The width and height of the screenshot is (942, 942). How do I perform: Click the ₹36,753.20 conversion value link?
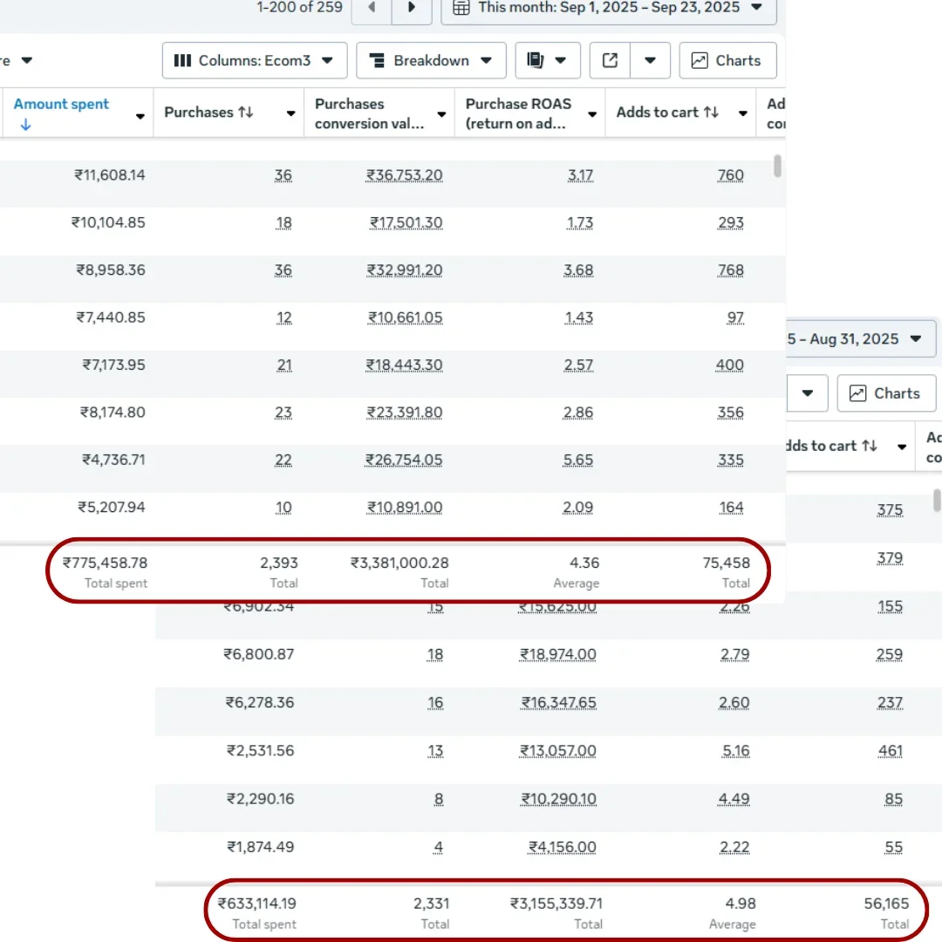coord(405,176)
